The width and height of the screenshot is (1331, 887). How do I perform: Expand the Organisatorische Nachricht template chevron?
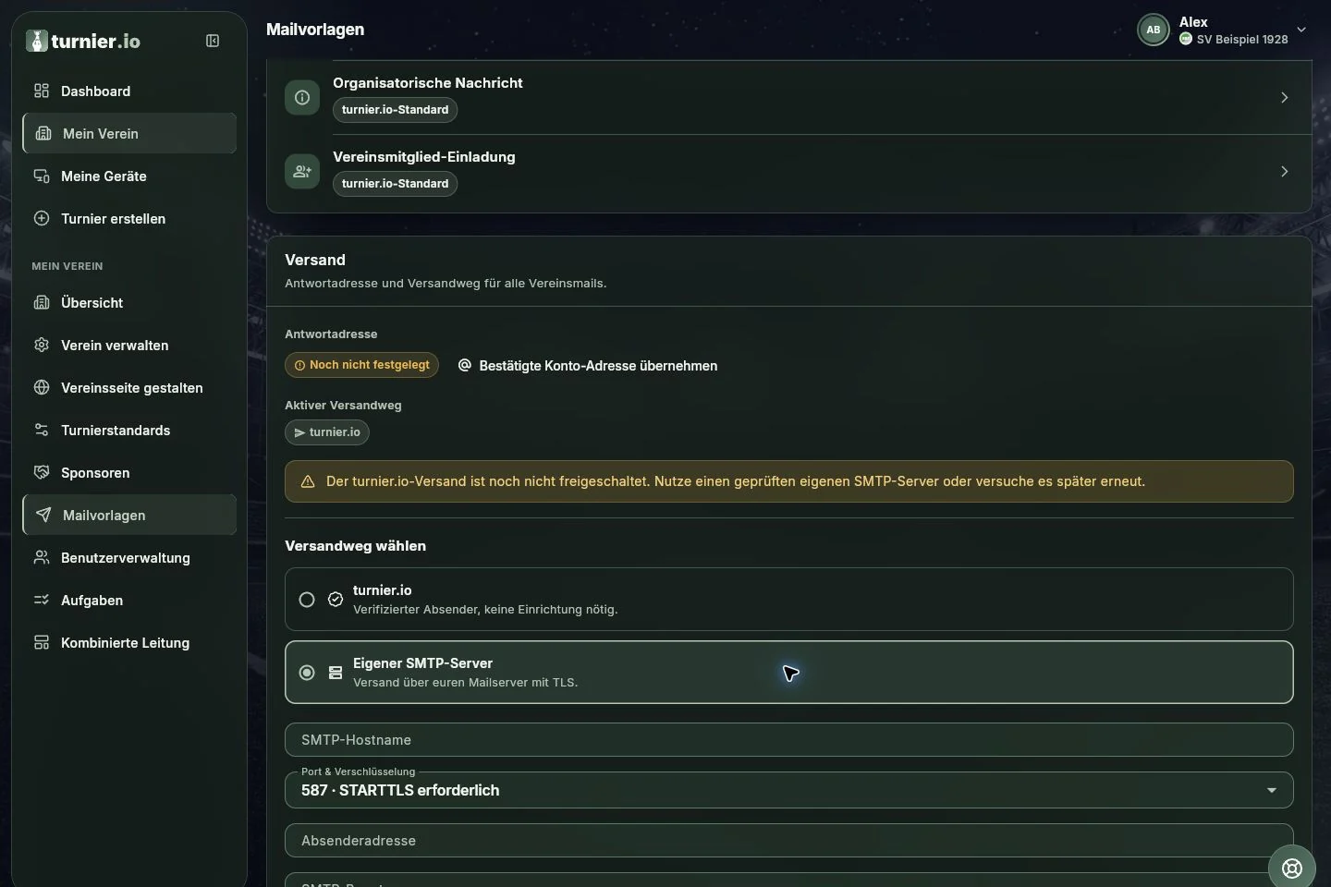coord(1284,97)
